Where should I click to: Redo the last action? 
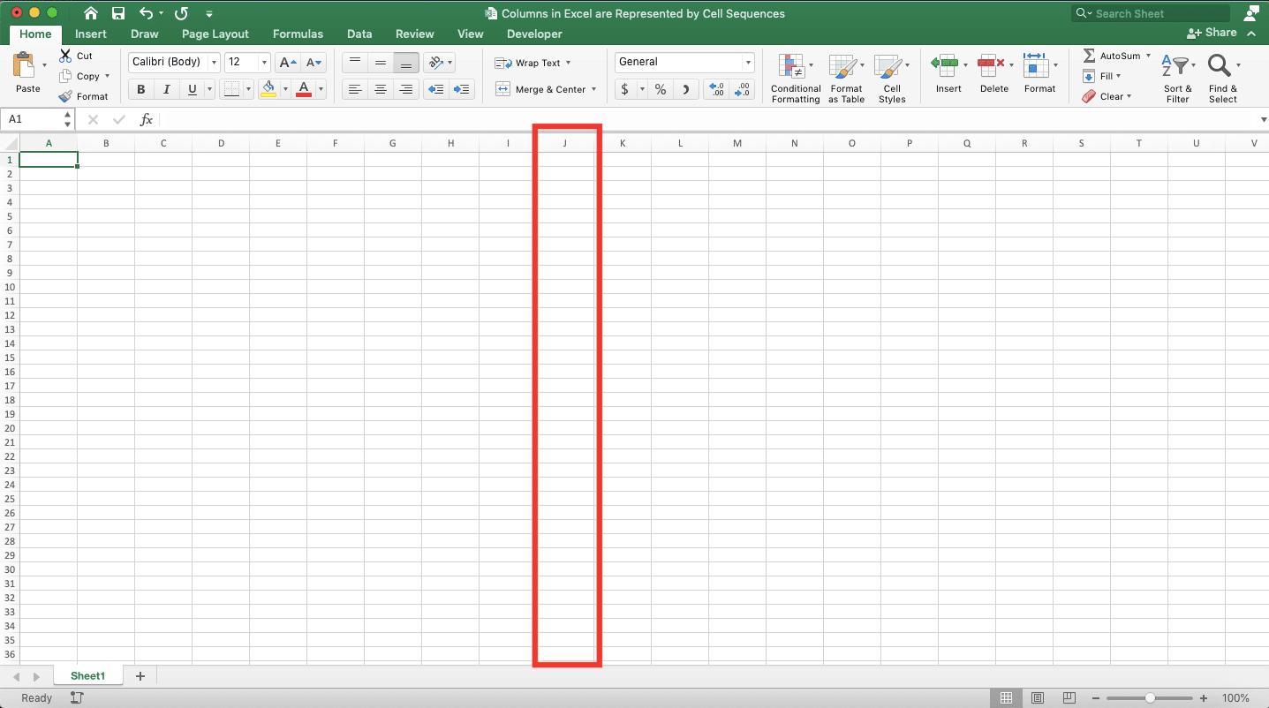tap(181, 13)
